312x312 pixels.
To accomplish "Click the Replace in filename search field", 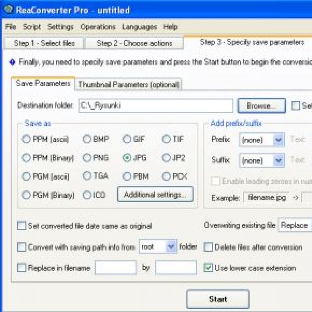I will click(x=116, y=268).
